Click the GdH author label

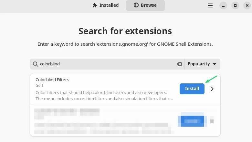tap(39, 86)
